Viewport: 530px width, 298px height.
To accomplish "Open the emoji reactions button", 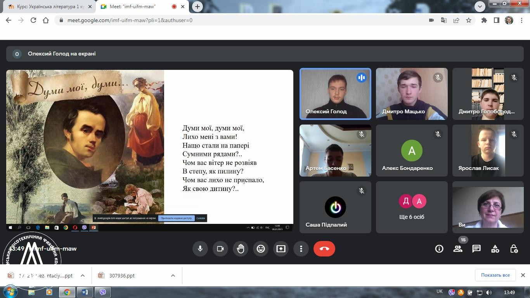I will click(x=261, y=249).
